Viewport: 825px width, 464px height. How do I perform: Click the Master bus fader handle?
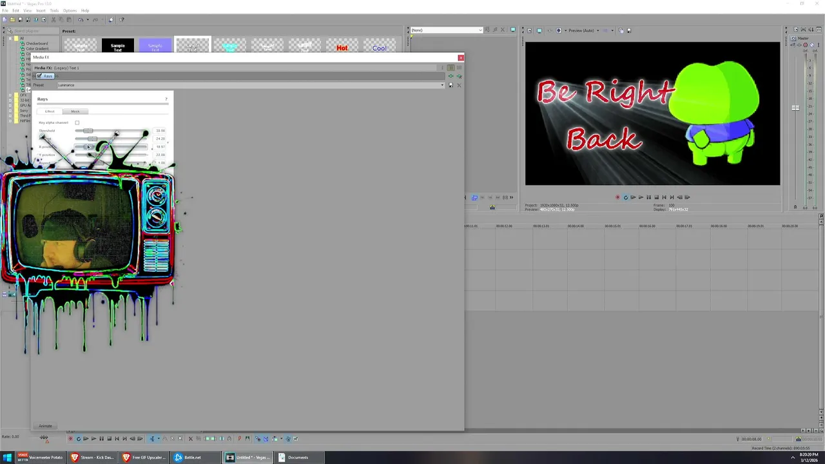[795, 108]
